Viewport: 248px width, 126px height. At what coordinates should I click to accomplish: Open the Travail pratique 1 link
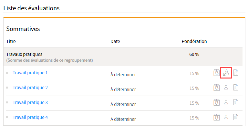pyautogui.click(x=30, y=73)
